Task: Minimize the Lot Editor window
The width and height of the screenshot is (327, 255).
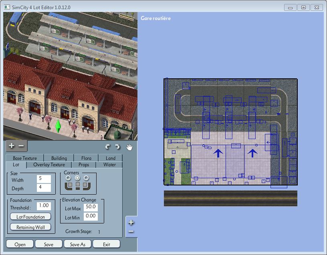Action: [x=290, y=8]
